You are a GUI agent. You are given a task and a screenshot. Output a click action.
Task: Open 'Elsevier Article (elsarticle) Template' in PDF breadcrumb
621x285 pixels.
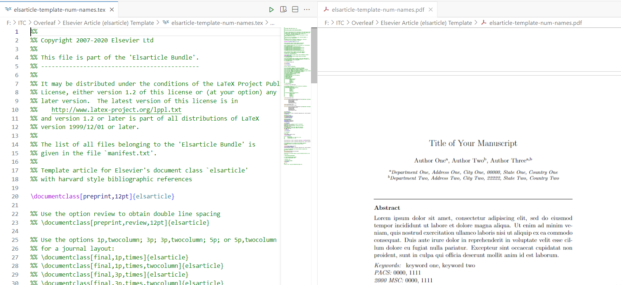426,23
